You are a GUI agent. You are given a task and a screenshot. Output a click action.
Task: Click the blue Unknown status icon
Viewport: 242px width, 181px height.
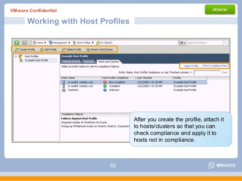tap(105, 90)
